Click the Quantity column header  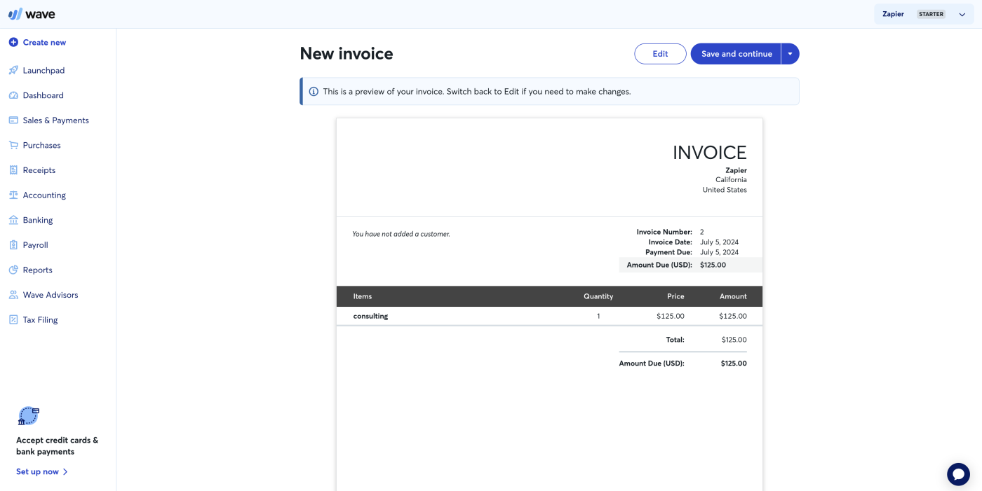(598, 296)
